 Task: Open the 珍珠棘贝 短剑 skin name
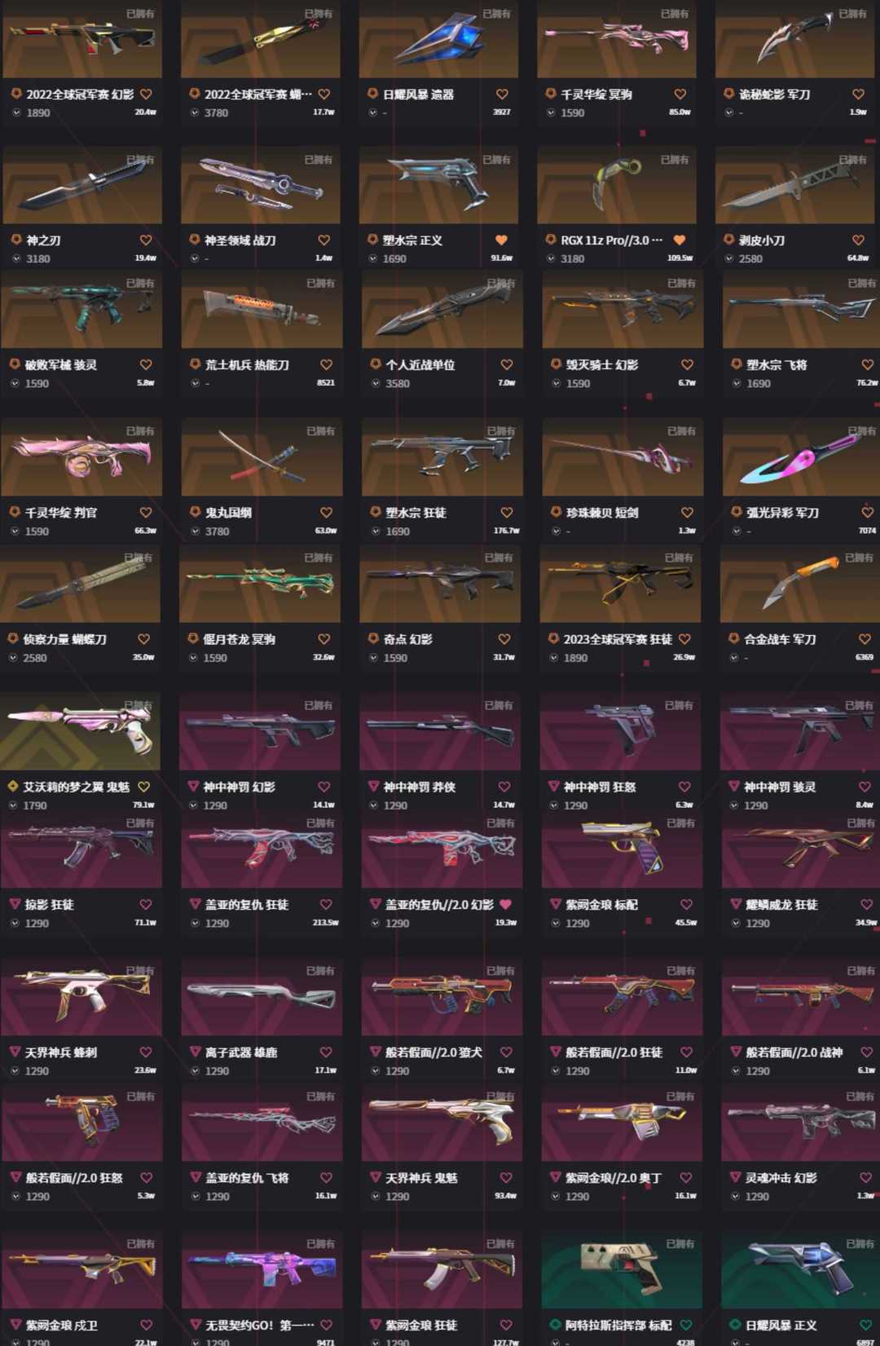tap(602, 513)
